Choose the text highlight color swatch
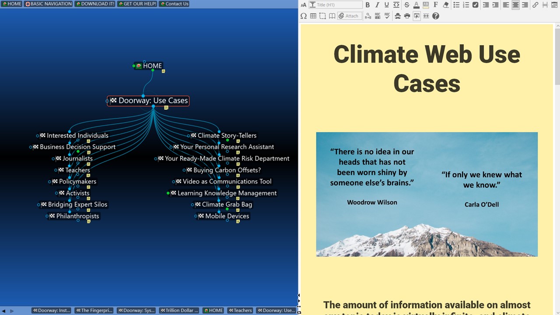This screenshot has width=560, height=315. (426, 5)
